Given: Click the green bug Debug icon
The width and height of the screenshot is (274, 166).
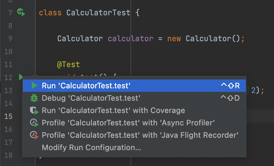Looking at the screenshot, I should point(34,98).
